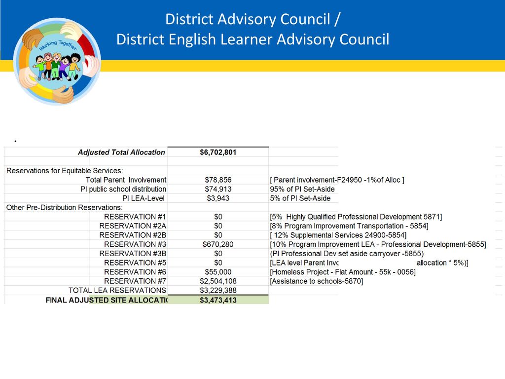Click the 'LEA level Parent Invc' note
505x379 pixels.
click(304, 263)
